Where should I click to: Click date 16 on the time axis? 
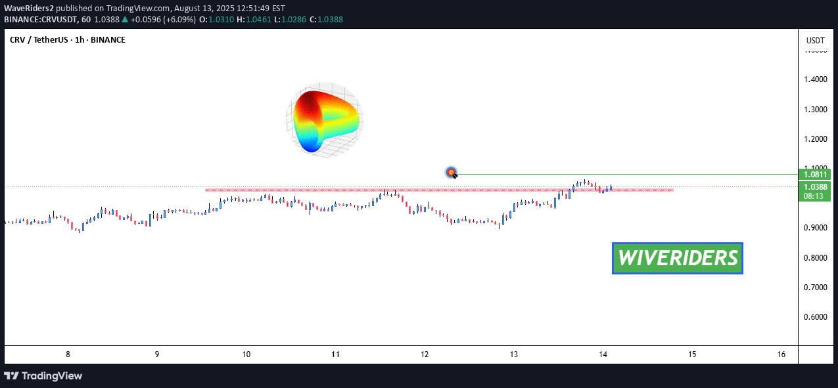(x=781, y=355)
